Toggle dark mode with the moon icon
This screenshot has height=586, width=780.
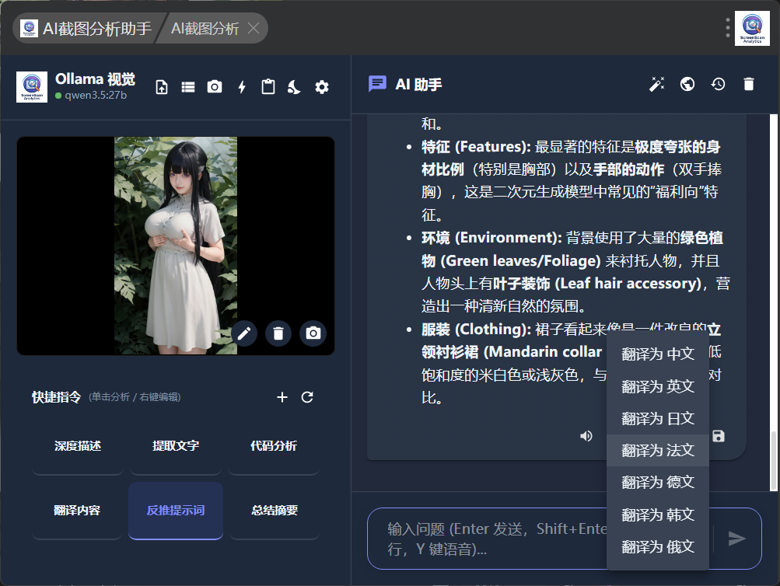point(295,87)
